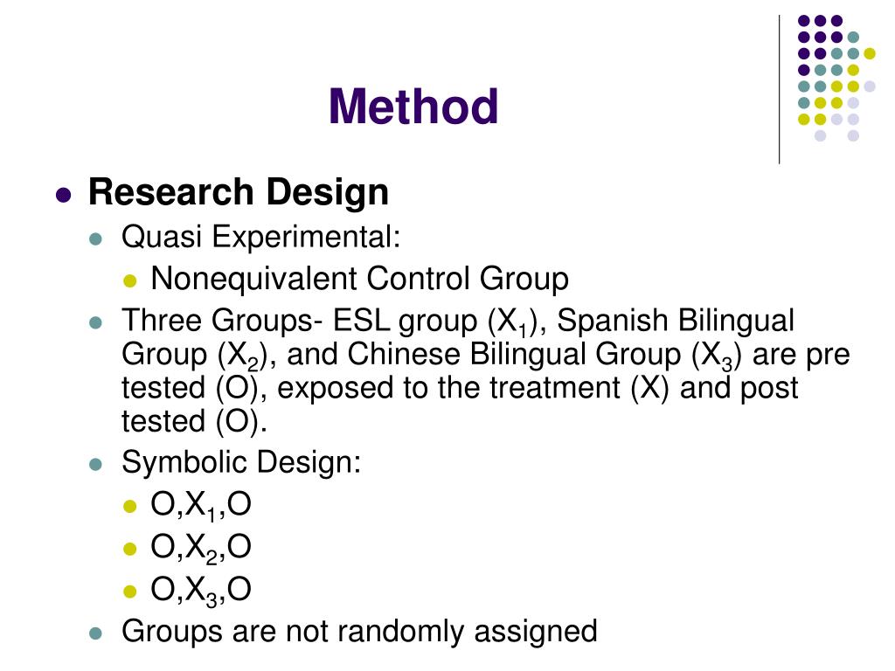Click the yellow bullet before O,X3,O
This screenshot has height=671, width=895.
130,591
